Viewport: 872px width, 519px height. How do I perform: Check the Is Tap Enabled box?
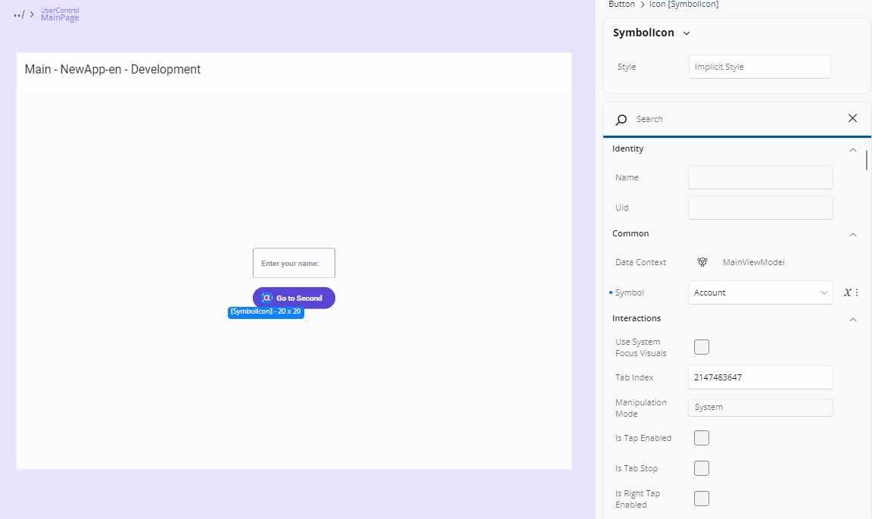(x=701, y=437)
